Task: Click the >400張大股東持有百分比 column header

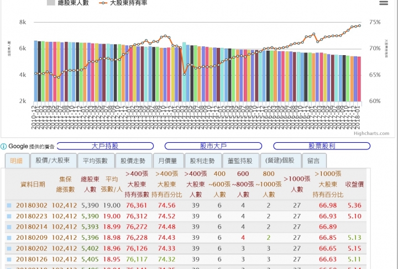Action: (x=167, y=184)
